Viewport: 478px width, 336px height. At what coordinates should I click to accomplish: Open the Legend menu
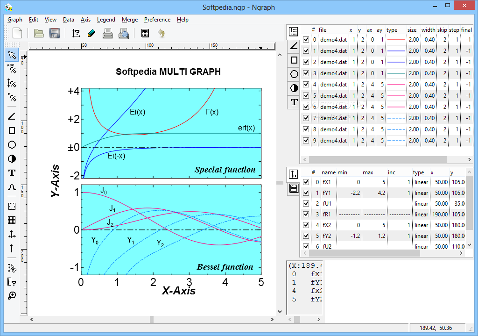(x=106, y=20)
